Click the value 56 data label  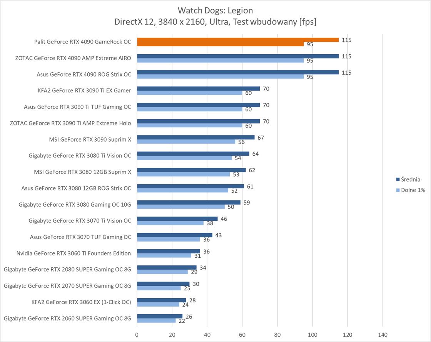click(x=241, y=142)
